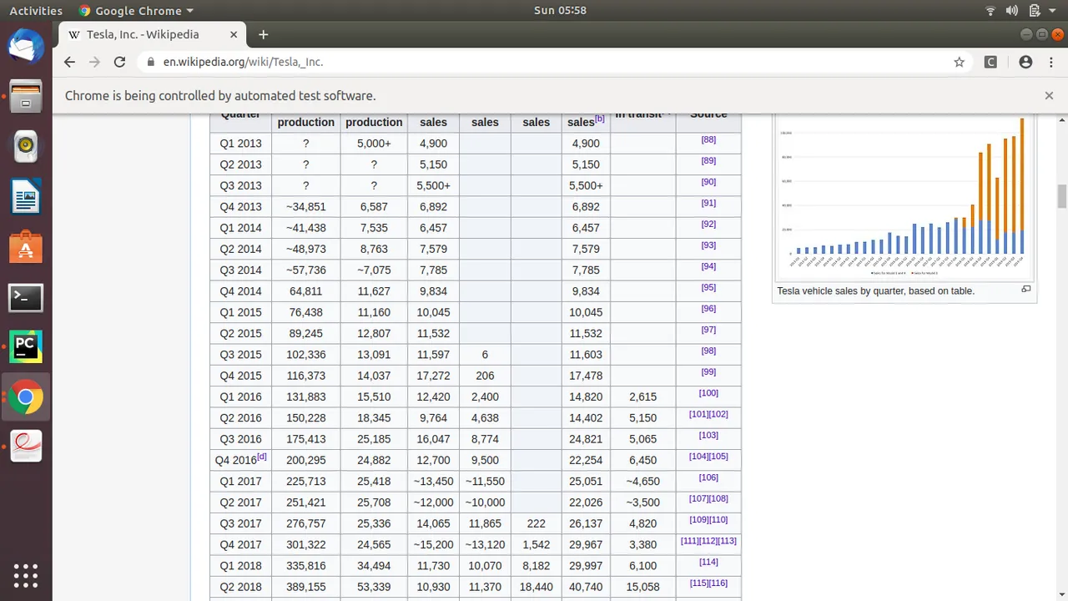Open the Chrome three-dot menu
The image size is (1068, 601).
1051,62
